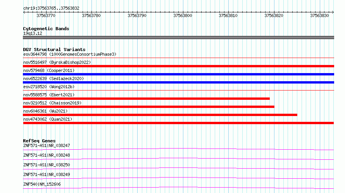Click the DGV Structural Variants track title
The height and width of the screenshot is (193, 345).
click(54, 50)
